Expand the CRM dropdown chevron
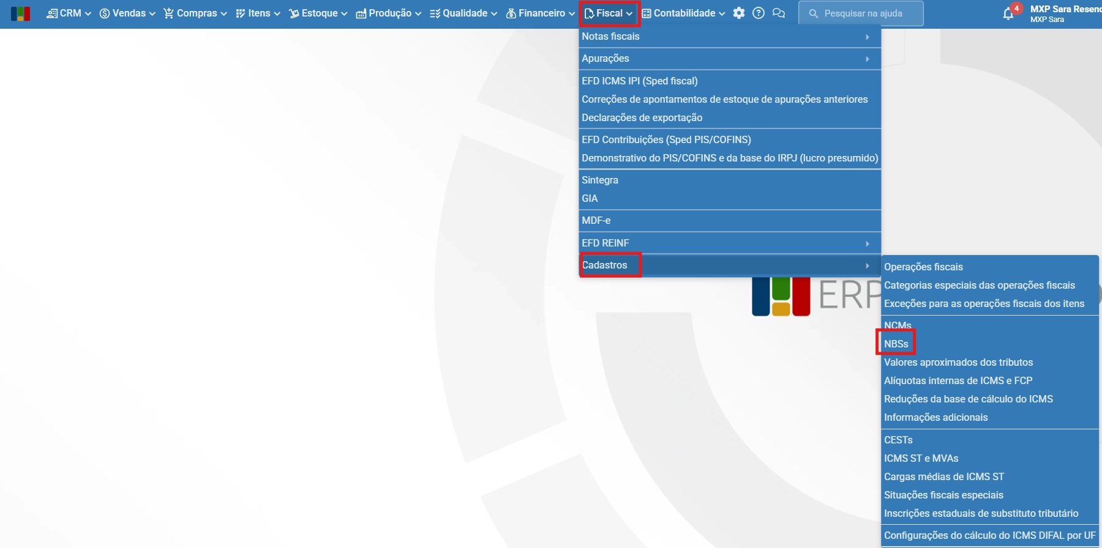This screenshot has height=548, width=1102. (88, 13)
